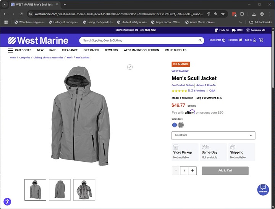This screenshot has width=275, height=209.
Task: Open the shopping cart icon
Action: point(261,40)
